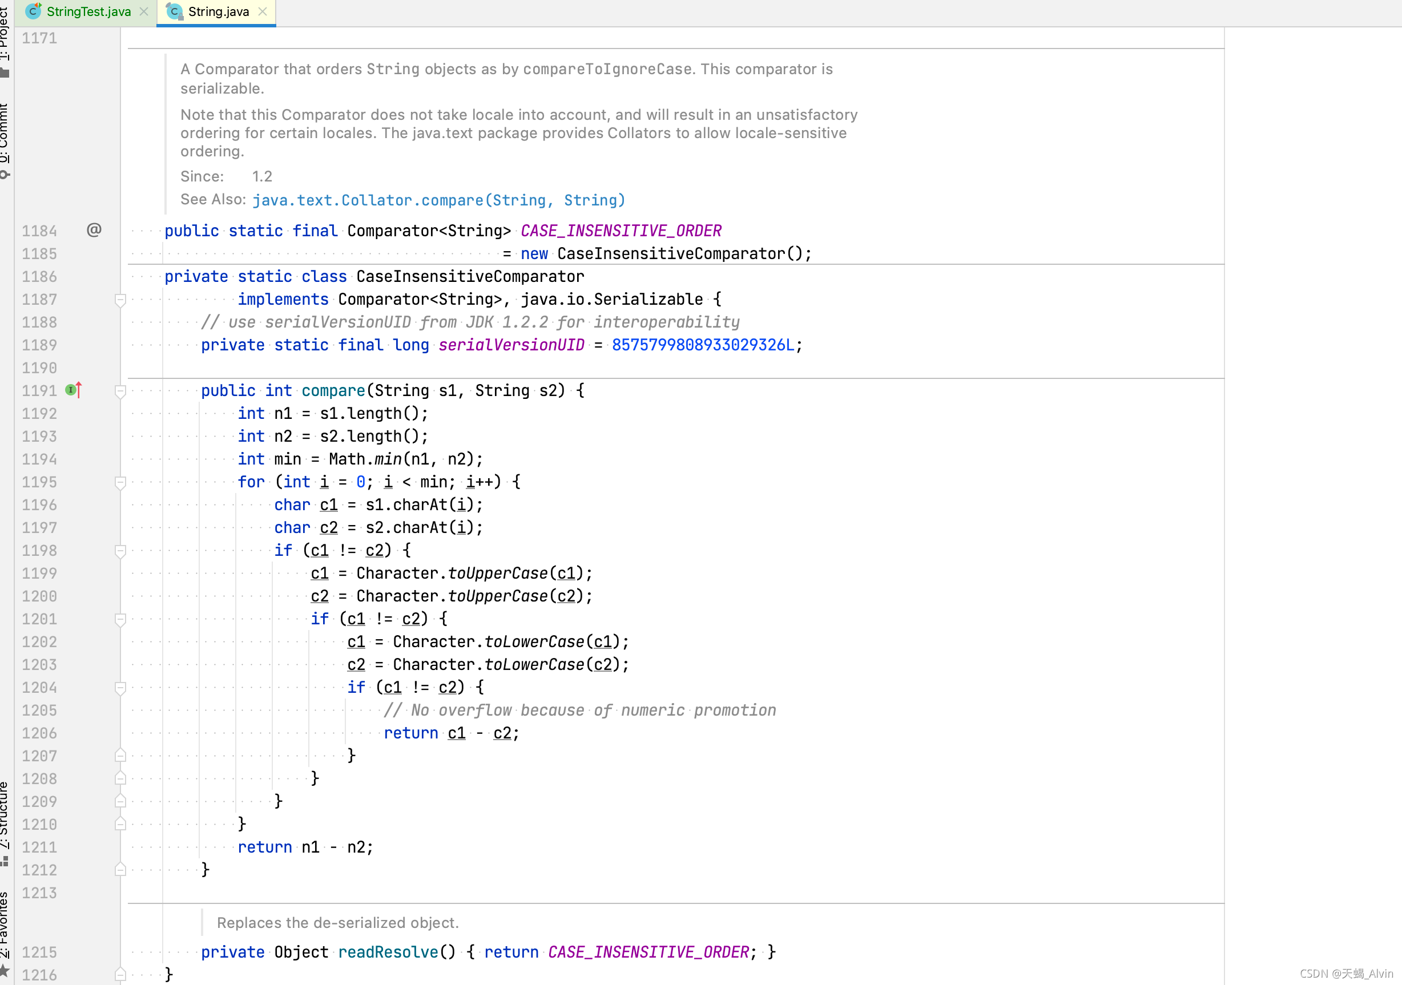Click the implements-method gutter icon at line 1191

pos(73,390)
